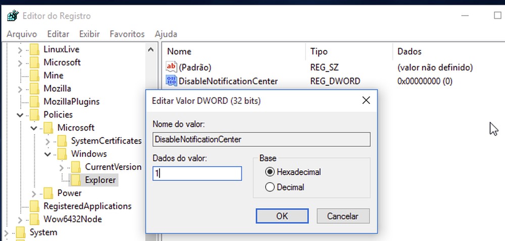Click the Windows folder icon

pos(62,154)
